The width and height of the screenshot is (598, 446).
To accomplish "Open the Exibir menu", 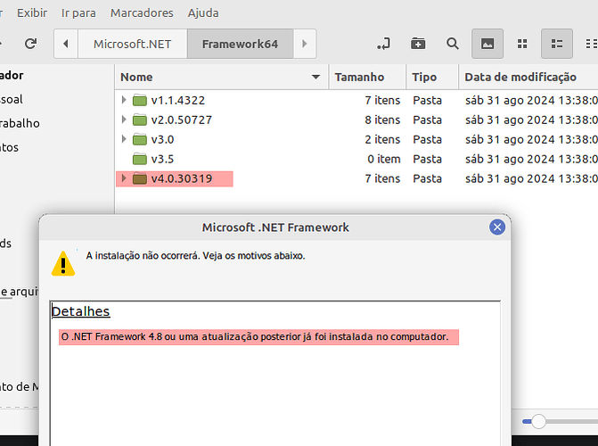I will [32, 13].
